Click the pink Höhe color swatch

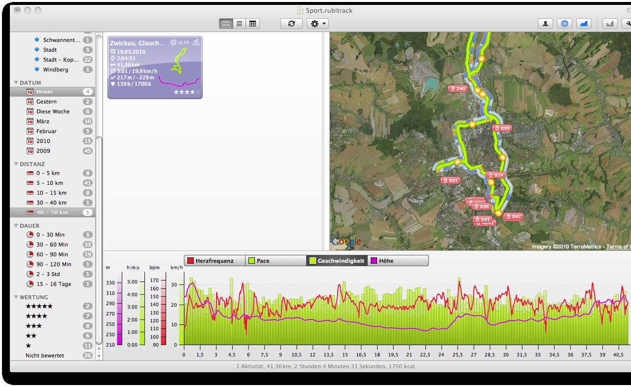coord(374,261)
